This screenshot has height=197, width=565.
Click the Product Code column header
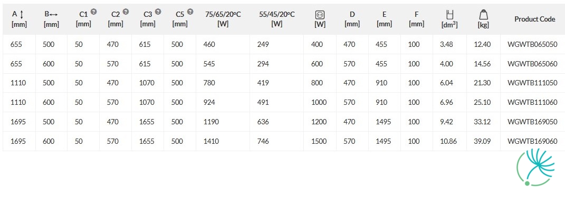click(x=535, y=19)
